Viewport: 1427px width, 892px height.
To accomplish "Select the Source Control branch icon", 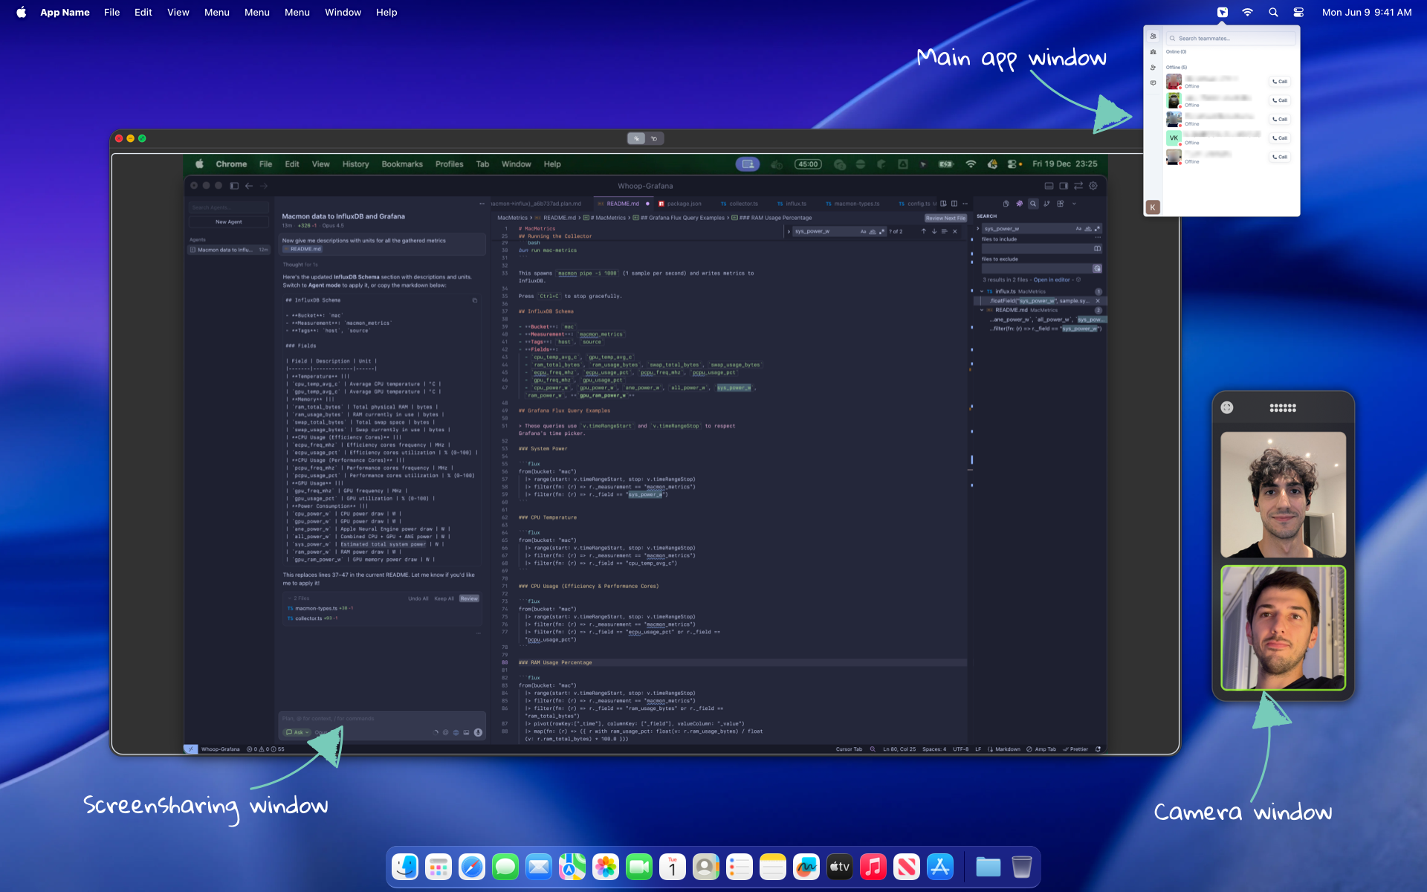I will (1046, 204).
